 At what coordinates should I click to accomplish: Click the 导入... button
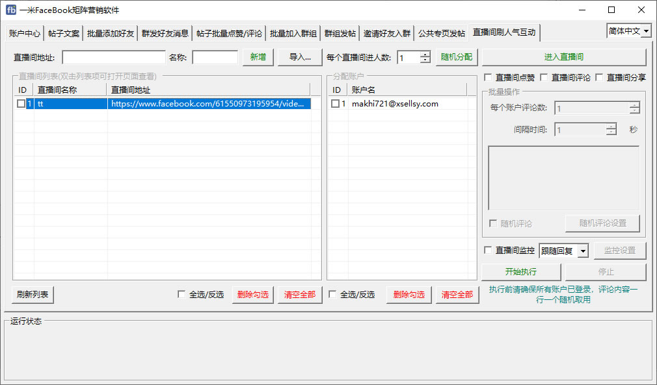(x=300, y=57)
